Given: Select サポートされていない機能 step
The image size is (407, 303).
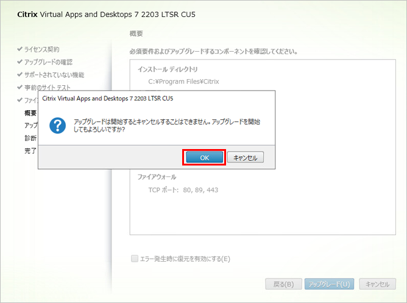Looking at the screenshot, I should tap(54, 75).
